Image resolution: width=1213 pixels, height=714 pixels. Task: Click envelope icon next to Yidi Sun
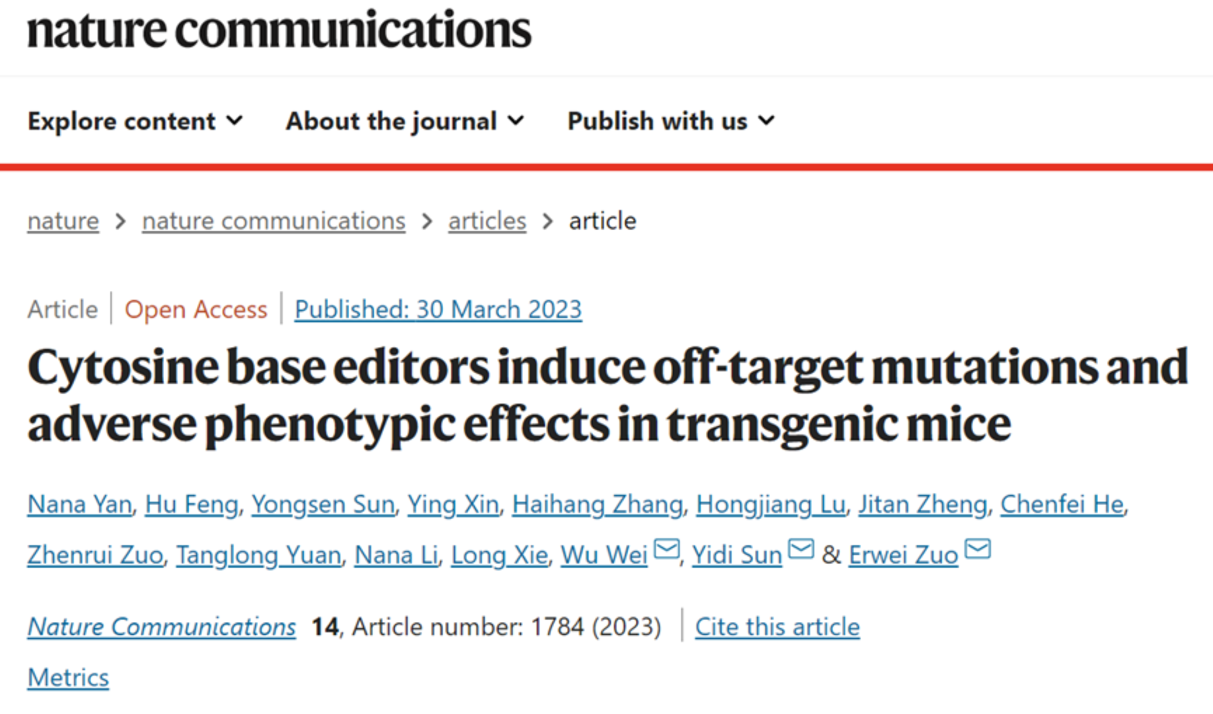tap(801, 549)
